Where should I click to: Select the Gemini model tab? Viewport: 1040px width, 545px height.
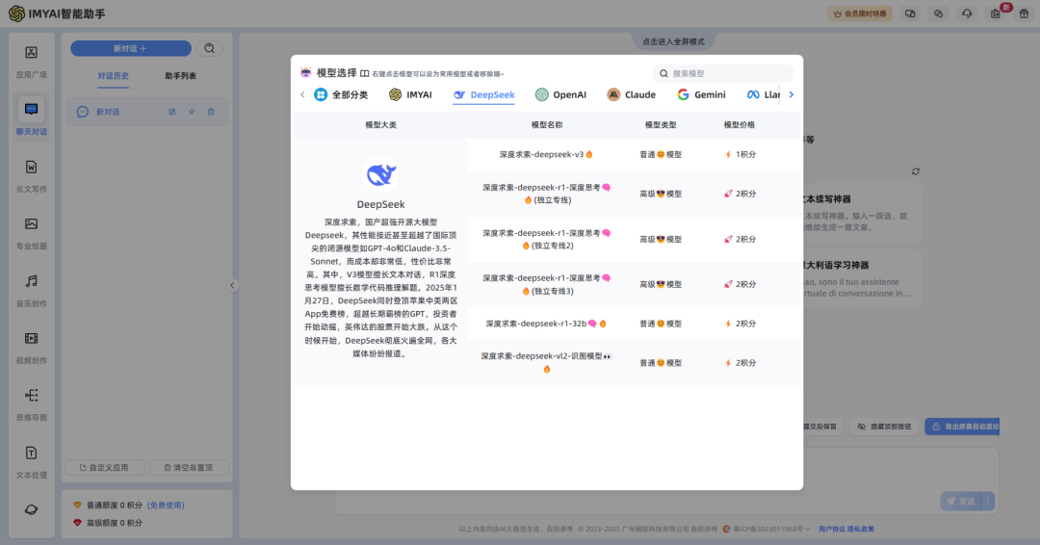(x=701, y=94)
